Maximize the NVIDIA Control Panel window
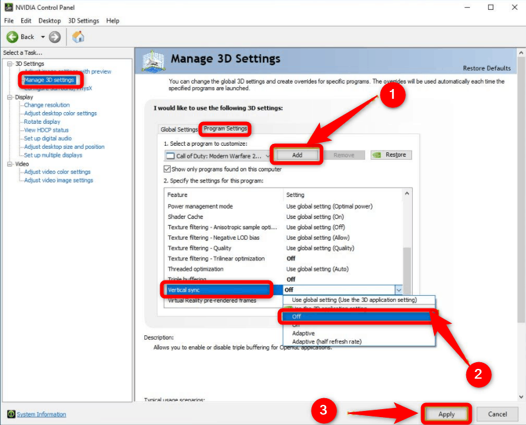The image size is (526, 425). 491,7
